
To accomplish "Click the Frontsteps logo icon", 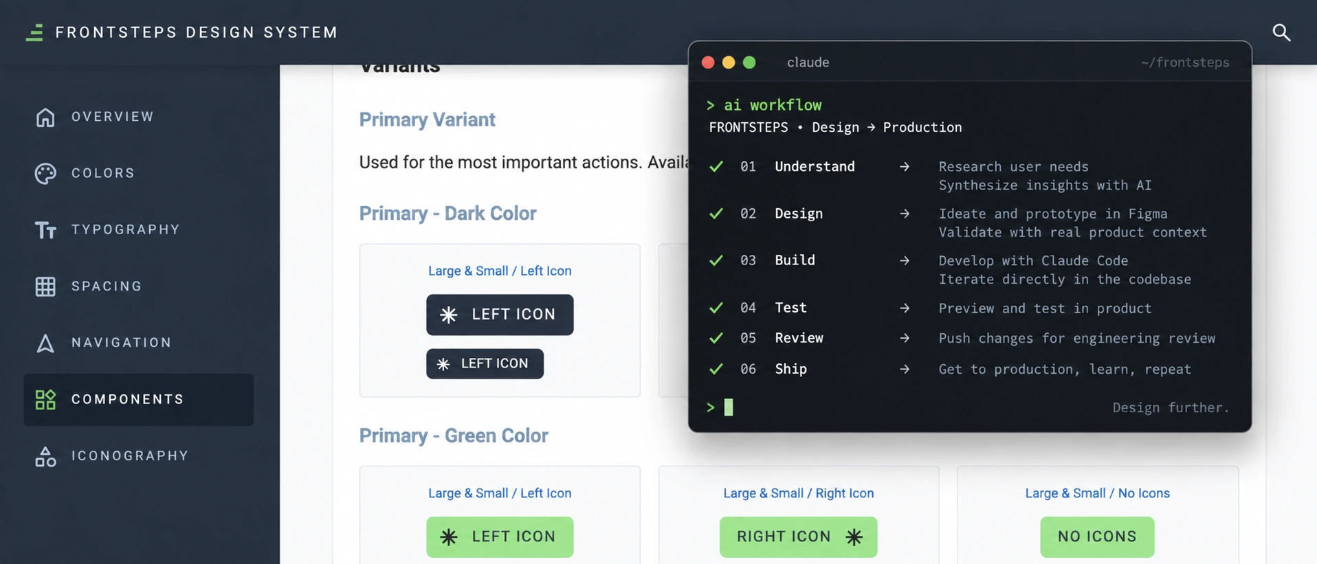I will coord(34,32).
